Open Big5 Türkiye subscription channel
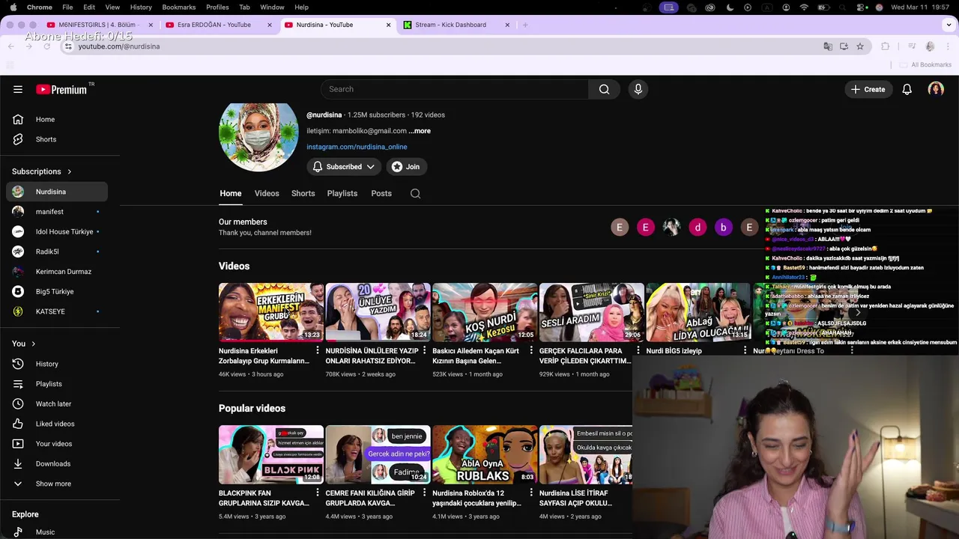Viewport: 959px width, 539px height. pos(57,291)
